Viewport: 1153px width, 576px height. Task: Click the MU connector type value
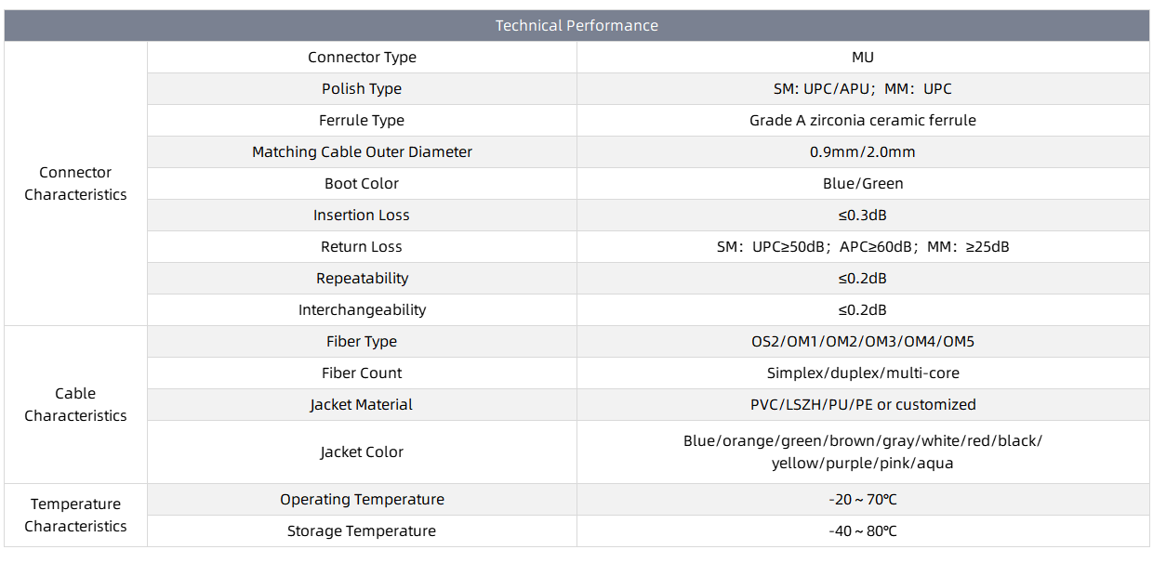[862, 58]
